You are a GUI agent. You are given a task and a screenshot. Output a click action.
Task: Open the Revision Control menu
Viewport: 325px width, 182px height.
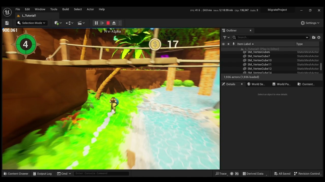point(307,174)
